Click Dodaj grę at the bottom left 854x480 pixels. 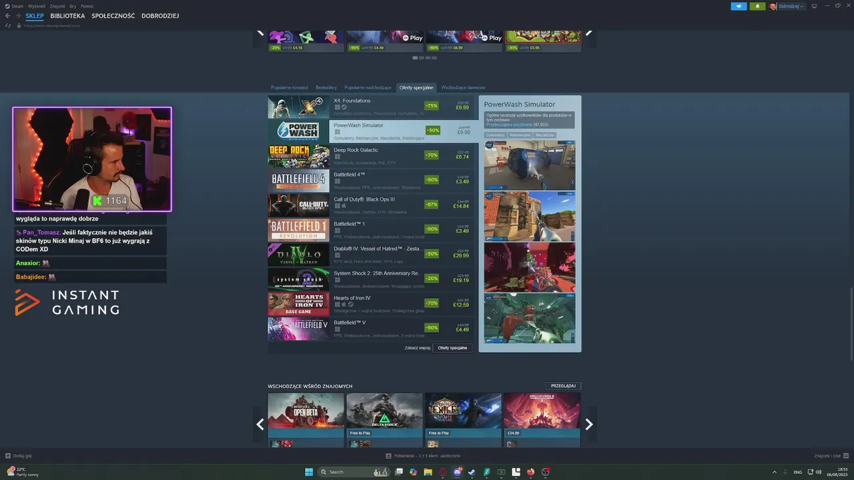(x=19, y=456)
